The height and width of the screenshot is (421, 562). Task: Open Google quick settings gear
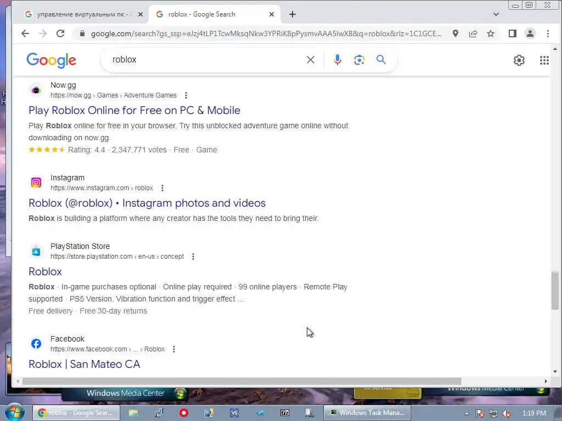tap(519, 60)
